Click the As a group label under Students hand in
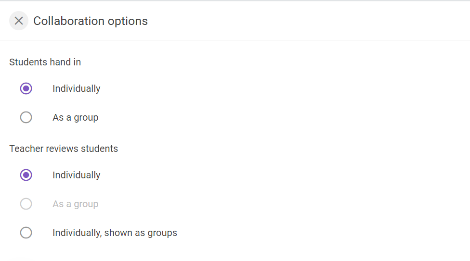The height and width of the screenshot is (261, 470). pyautogui.click(x=76, y=117)
